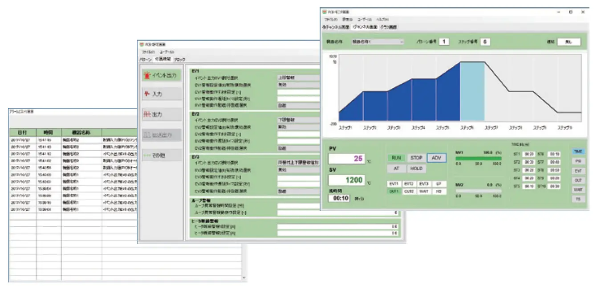The height and width of the screenshot is (286, 601).
Task: Click the STOP button
Action: tap(416, 158)
